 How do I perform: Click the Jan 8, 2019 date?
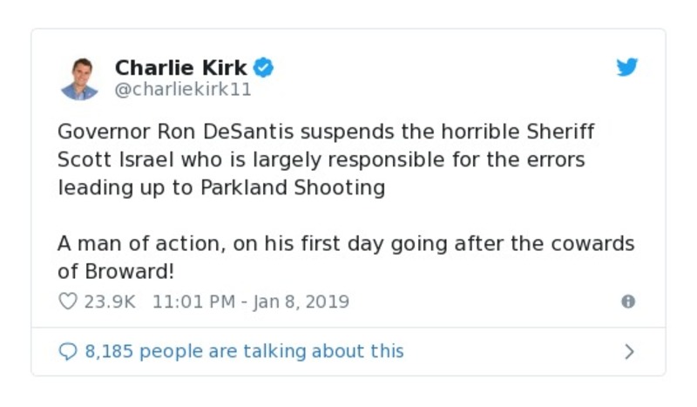[301, 302]
